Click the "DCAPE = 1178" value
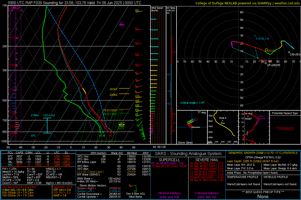Image resolution: width=301 pixels, height=200 pixels. pyautogui.click(x=11, y=180)
